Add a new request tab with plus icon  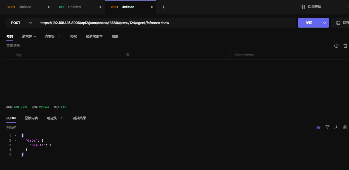163,7
